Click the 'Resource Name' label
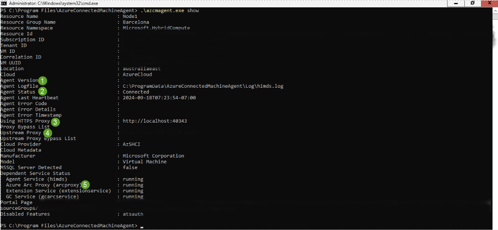498x230 pixels. pyautogui.click(x=19, y=17)
